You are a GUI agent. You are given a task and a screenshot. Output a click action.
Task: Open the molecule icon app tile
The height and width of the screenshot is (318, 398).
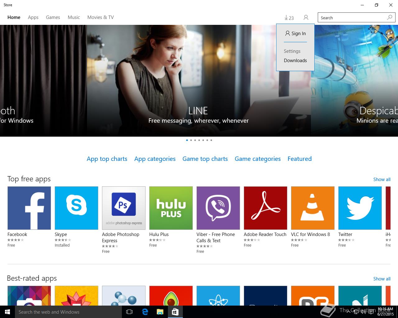tap(124, 296)
